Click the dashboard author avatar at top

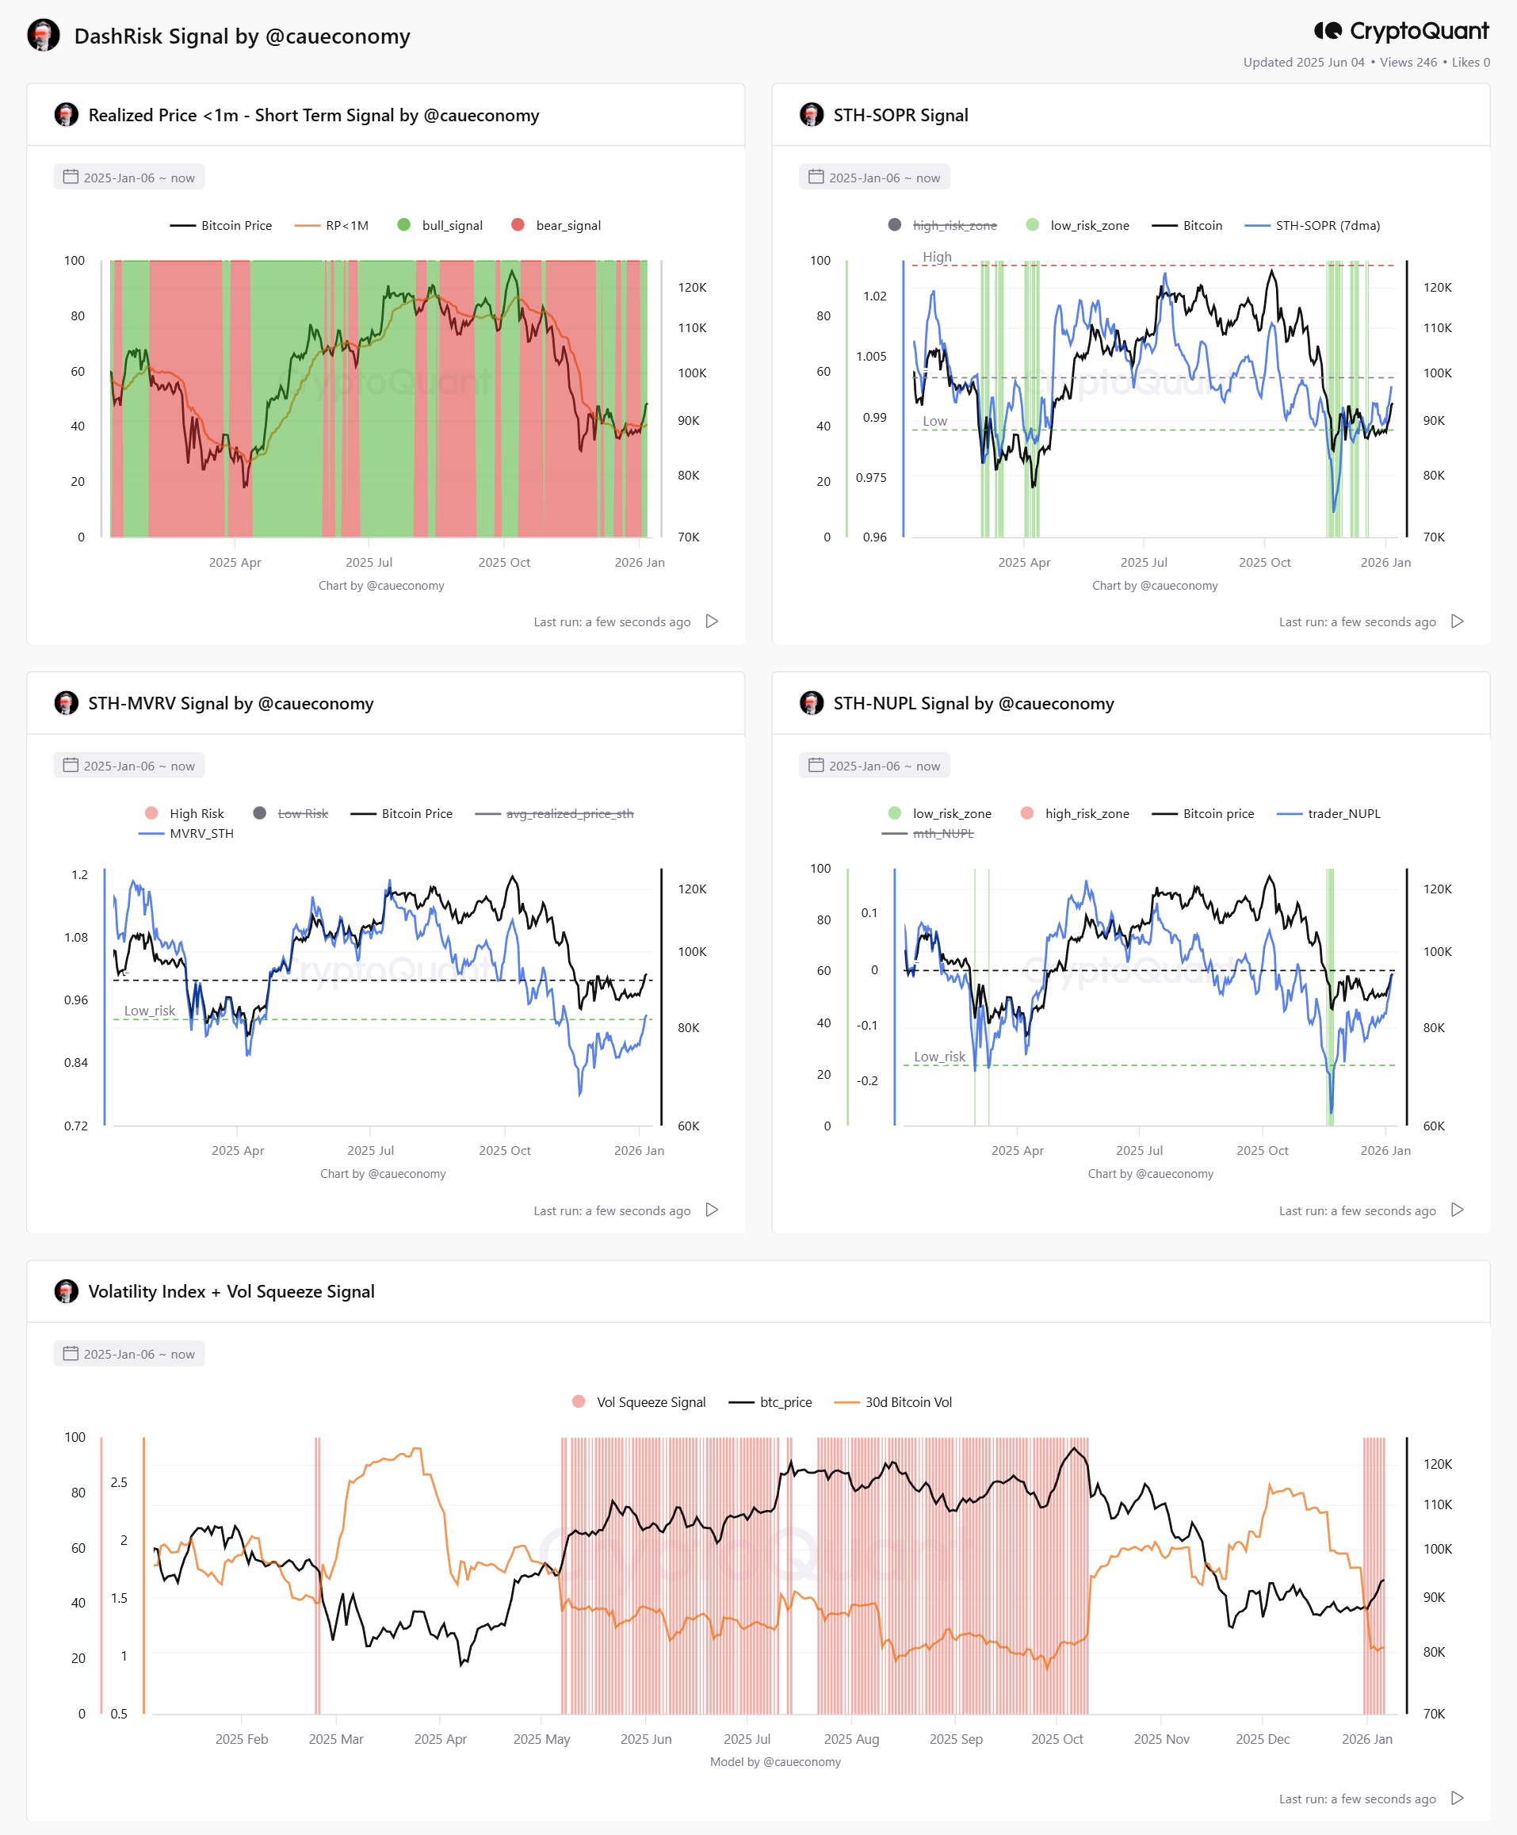click(44, 36)
